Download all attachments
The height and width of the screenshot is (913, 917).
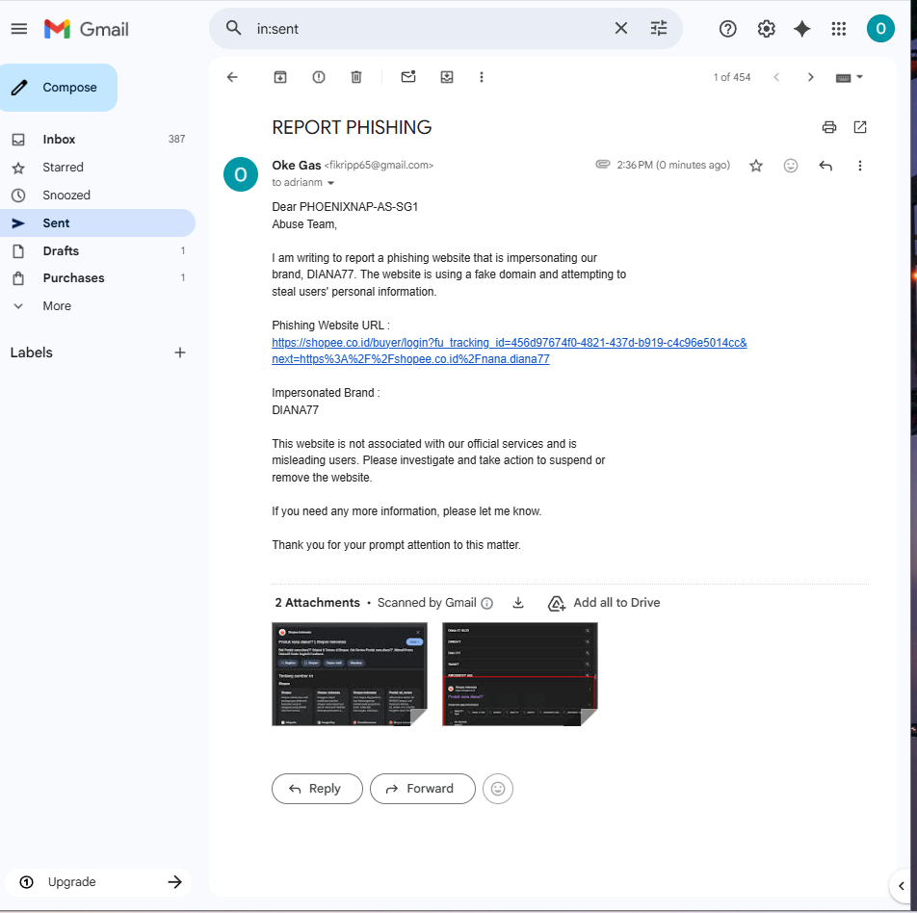pos(518,603)
